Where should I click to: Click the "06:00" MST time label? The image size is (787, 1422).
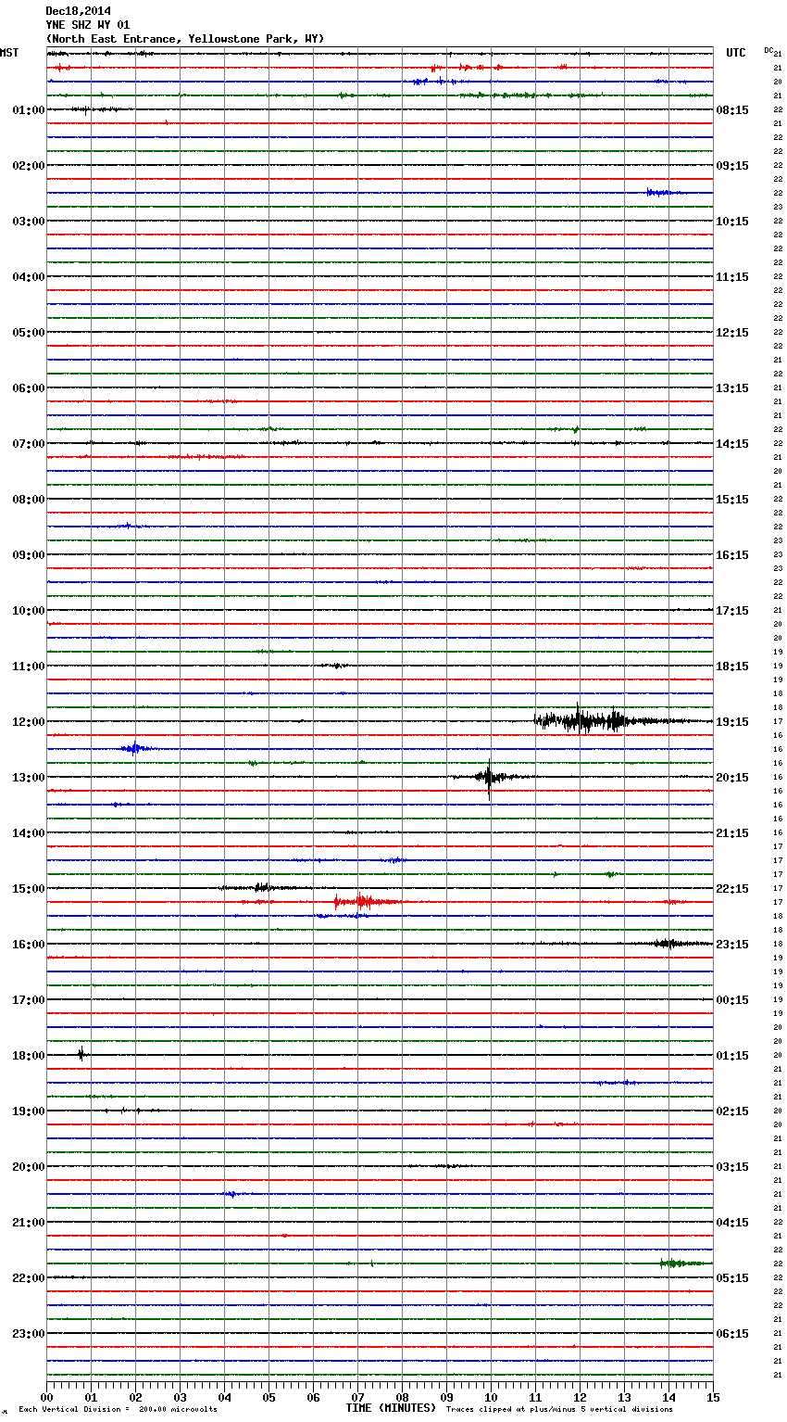click(x=29, y=388)
